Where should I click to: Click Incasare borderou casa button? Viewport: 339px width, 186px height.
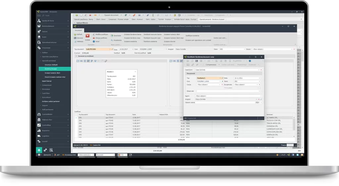pyautogui.click(x=132, y=38)
